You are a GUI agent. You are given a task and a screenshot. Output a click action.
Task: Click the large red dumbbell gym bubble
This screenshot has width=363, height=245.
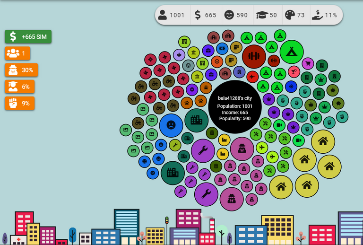coord(254,56)
